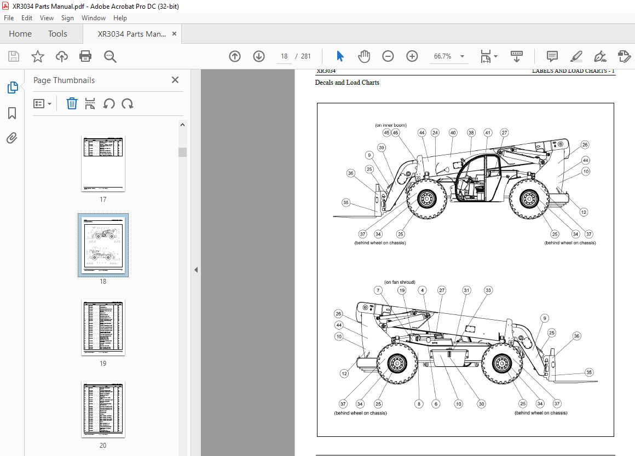Open the Help menu

120,18
